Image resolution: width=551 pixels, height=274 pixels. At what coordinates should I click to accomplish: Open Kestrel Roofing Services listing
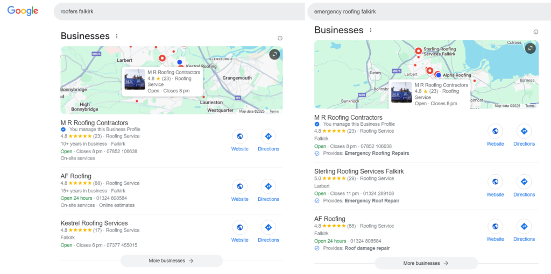(x=94, y=223)
